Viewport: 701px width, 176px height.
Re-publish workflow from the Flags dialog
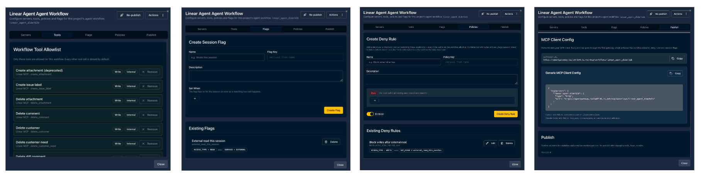click(313, 15)
